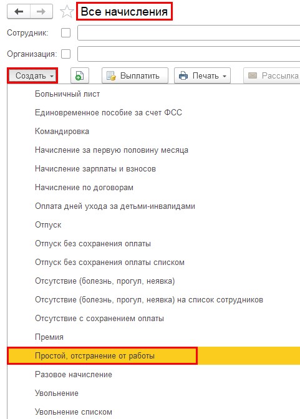Screen dimensions: 300x419
Task: Toggle the Сотрудник filter checkbox
Action: tap(65, 33)
